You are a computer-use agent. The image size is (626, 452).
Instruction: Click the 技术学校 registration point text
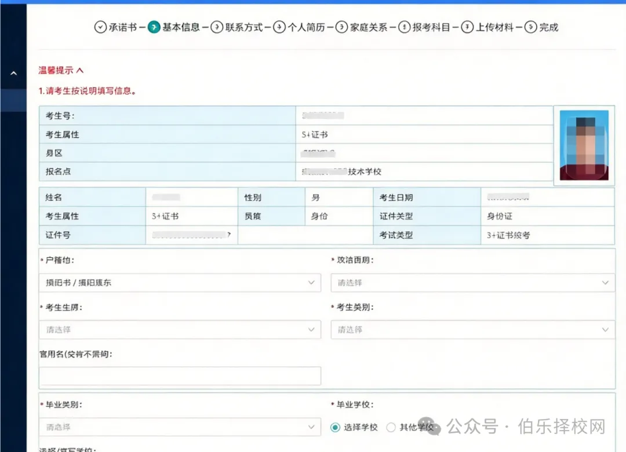[x=365, y=172]
